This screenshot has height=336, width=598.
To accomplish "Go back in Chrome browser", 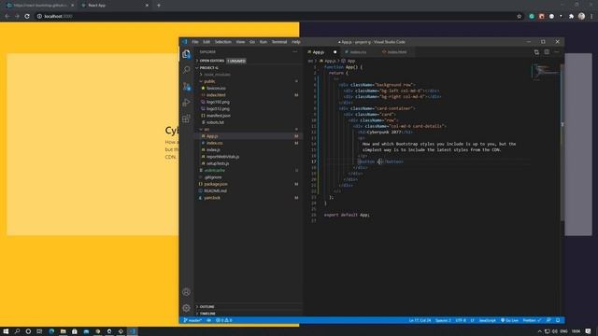I will [7, 17].
